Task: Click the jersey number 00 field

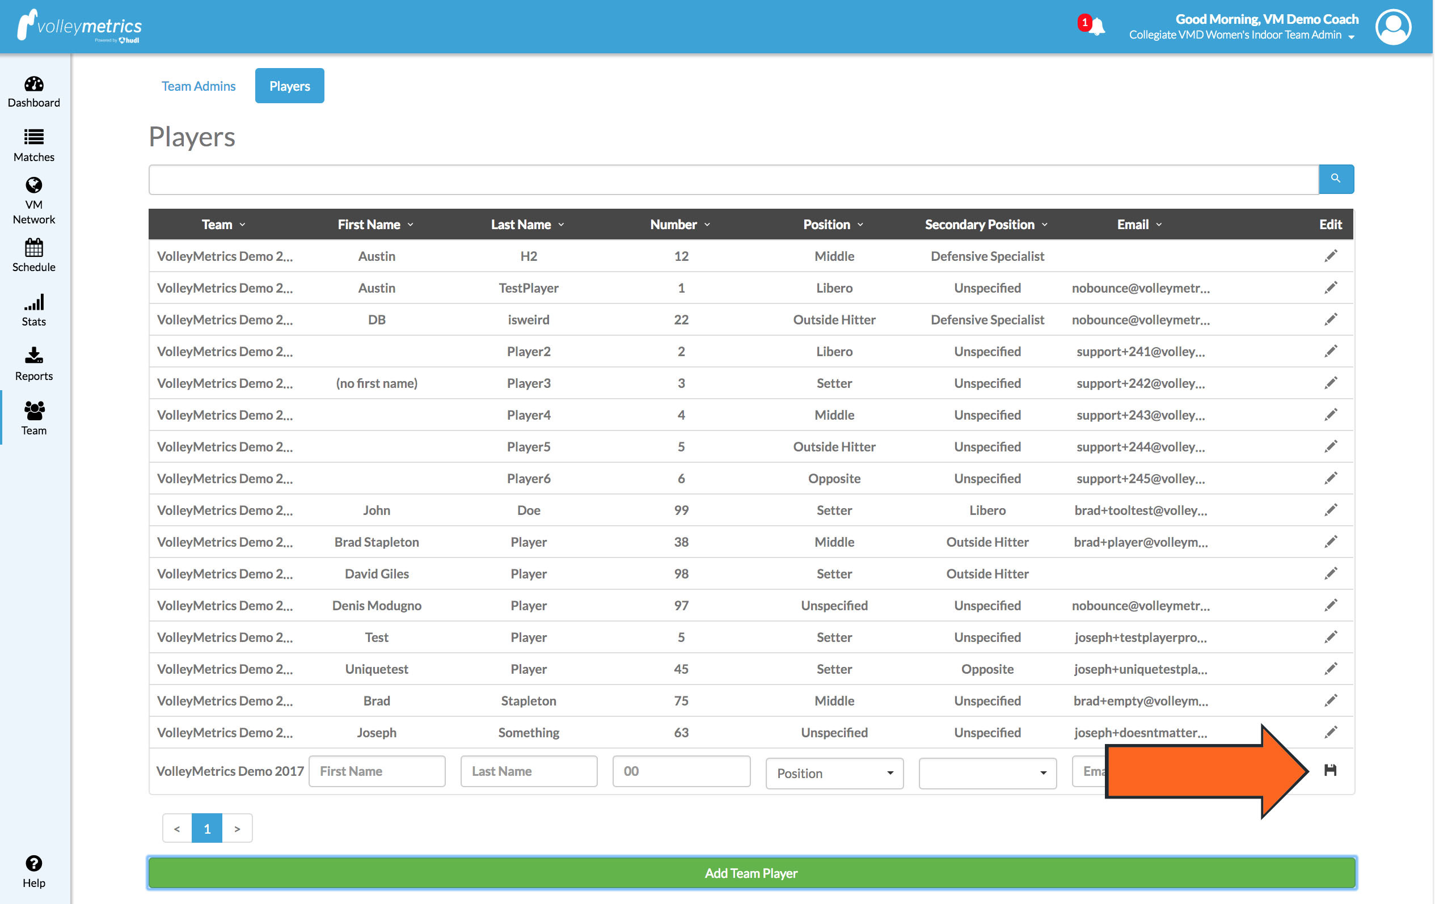Action: pos(681,771)
